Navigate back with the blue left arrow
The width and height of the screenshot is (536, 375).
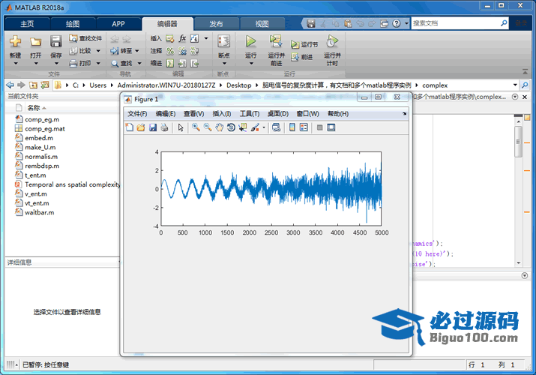click(10, 85)
